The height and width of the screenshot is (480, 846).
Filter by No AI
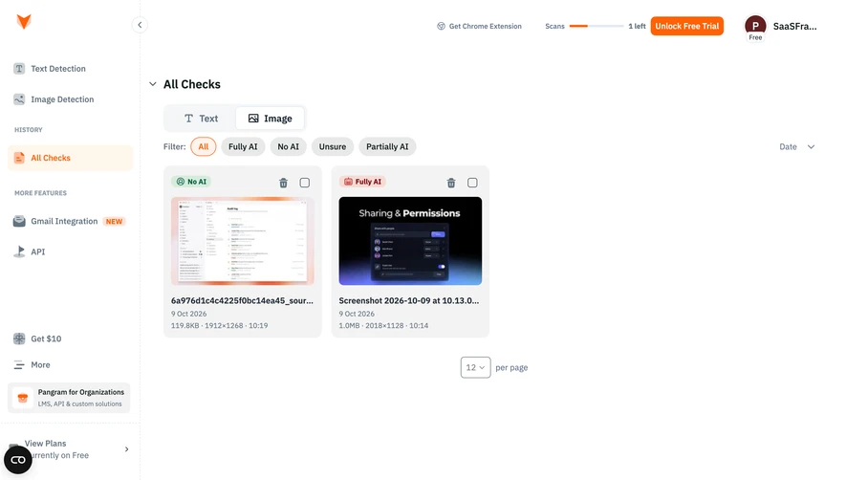[x=288, y=147]
